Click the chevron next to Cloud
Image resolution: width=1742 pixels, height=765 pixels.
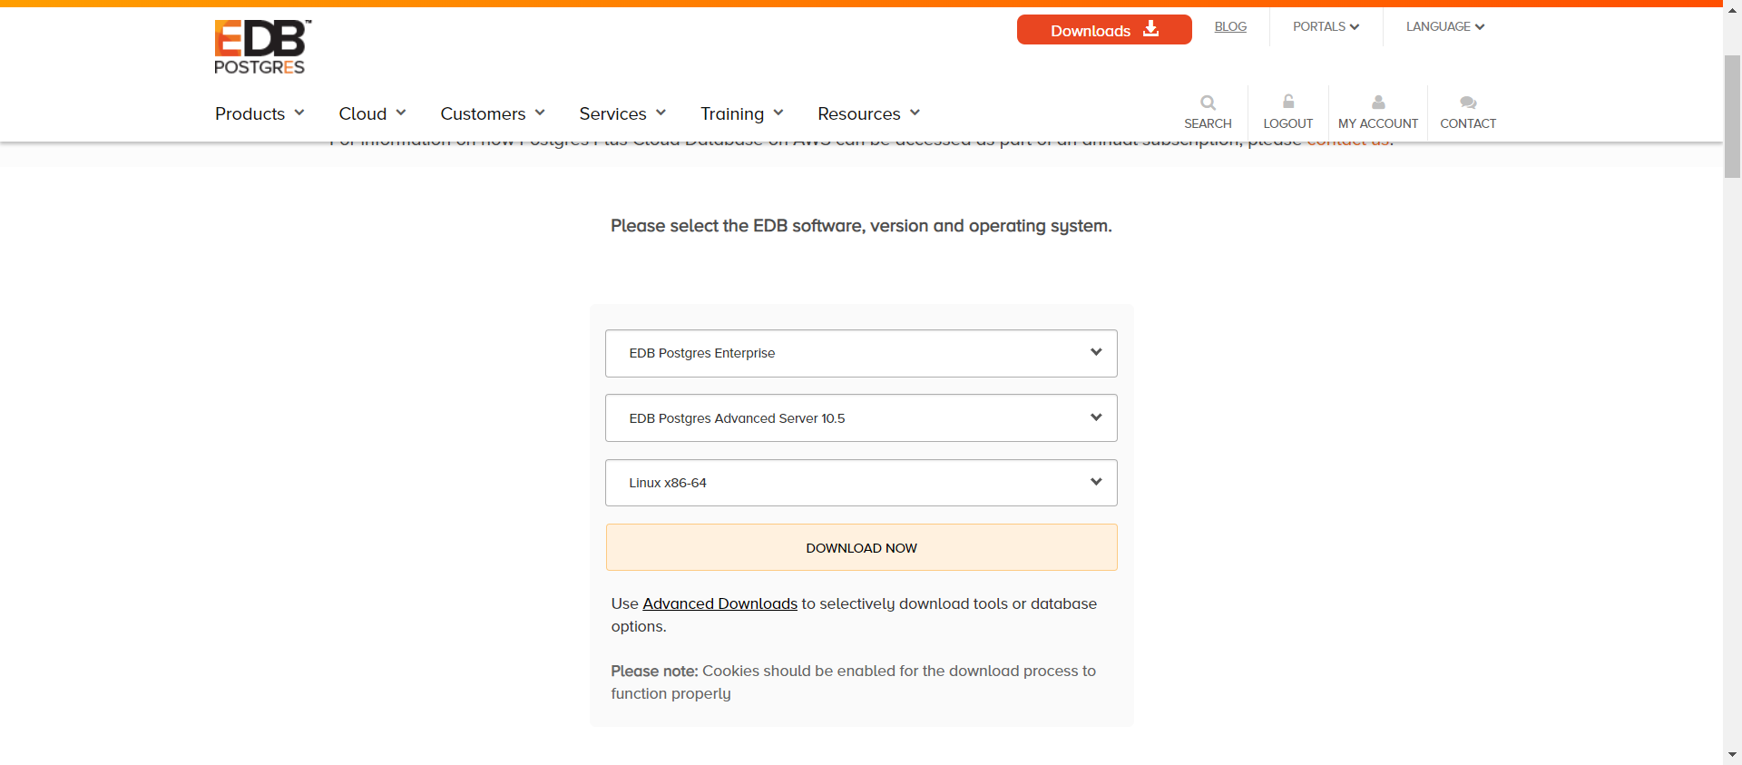401,113
